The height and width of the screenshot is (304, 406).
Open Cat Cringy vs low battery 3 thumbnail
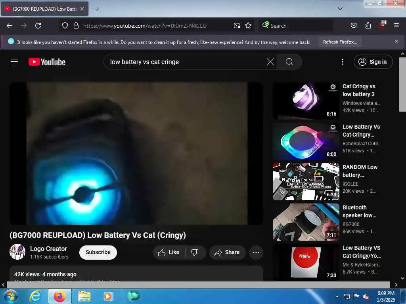tap(306, 101)
